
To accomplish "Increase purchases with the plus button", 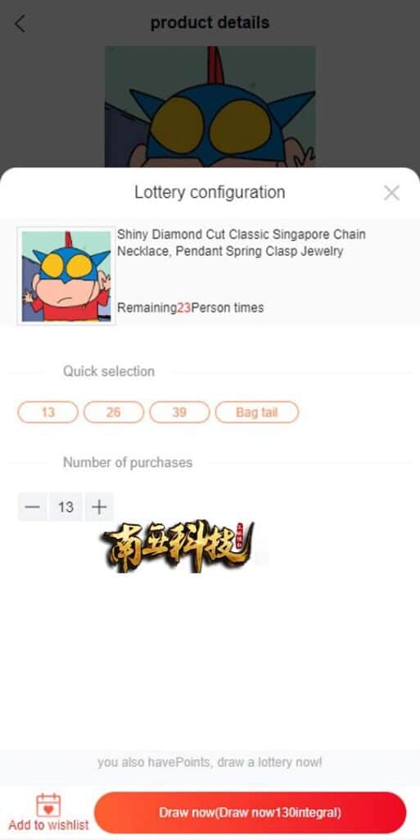I will 99,507.
